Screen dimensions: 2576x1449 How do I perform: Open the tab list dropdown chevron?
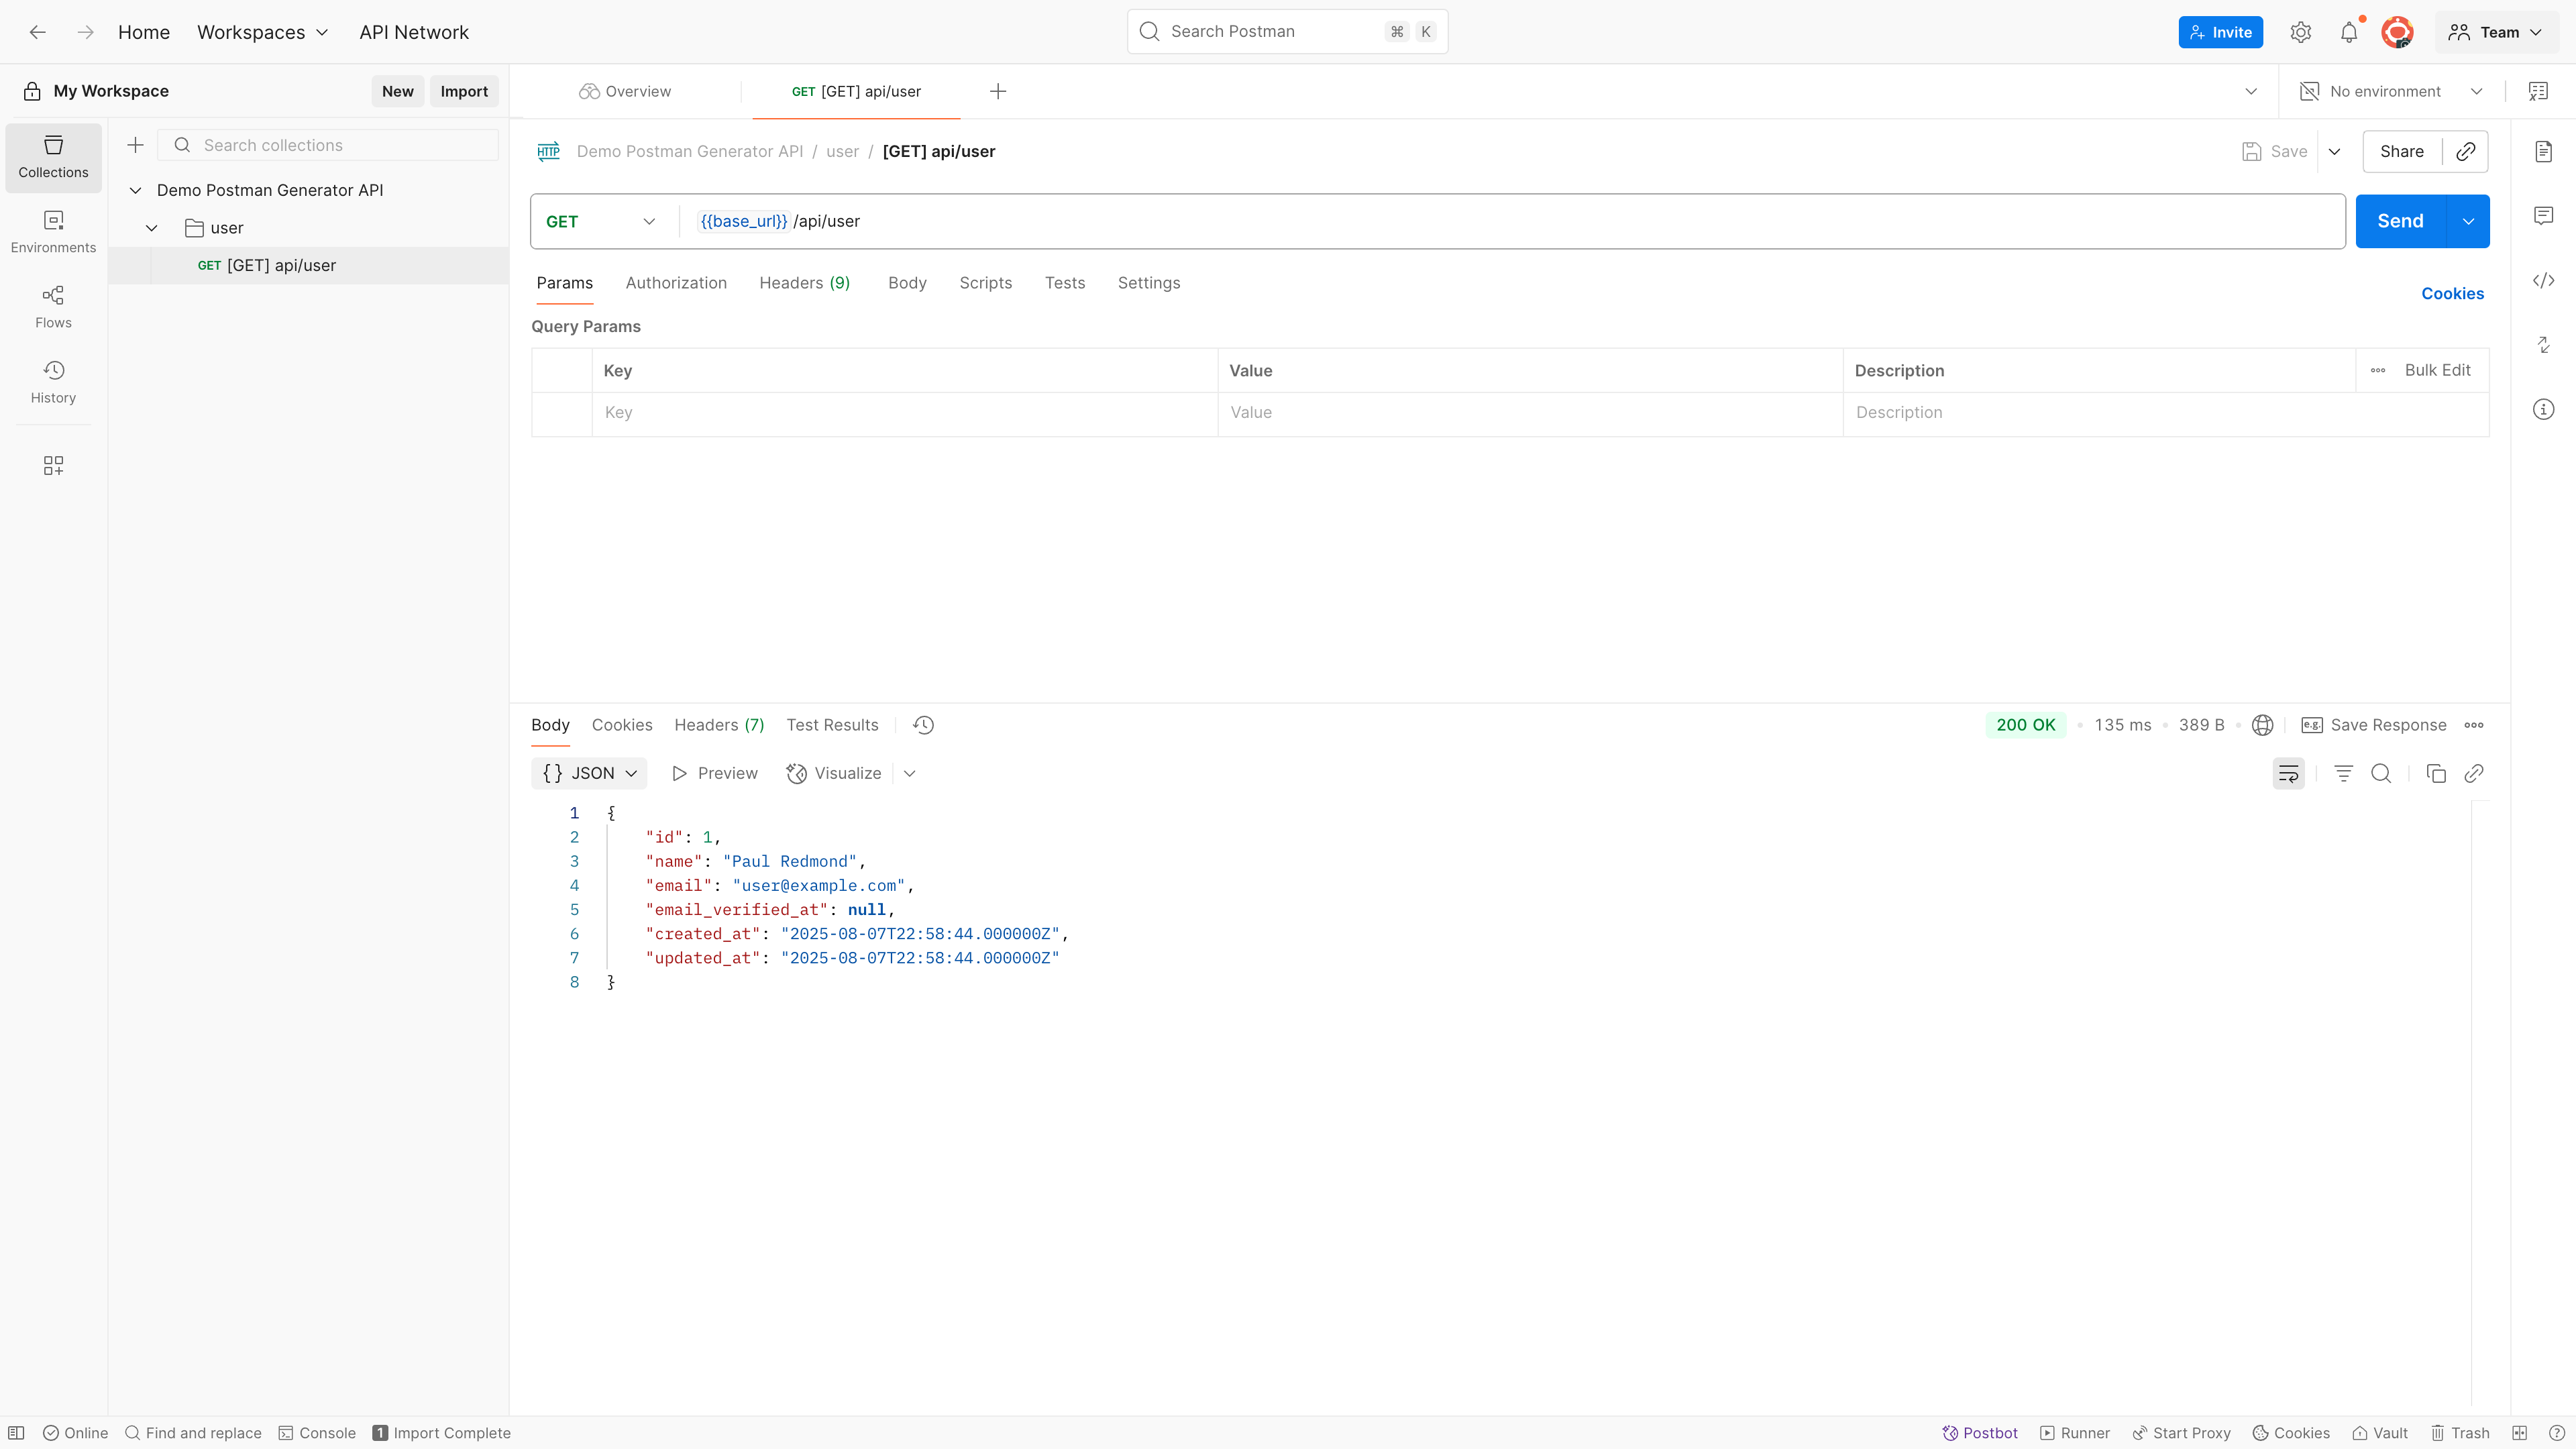tap(2251, 91)
